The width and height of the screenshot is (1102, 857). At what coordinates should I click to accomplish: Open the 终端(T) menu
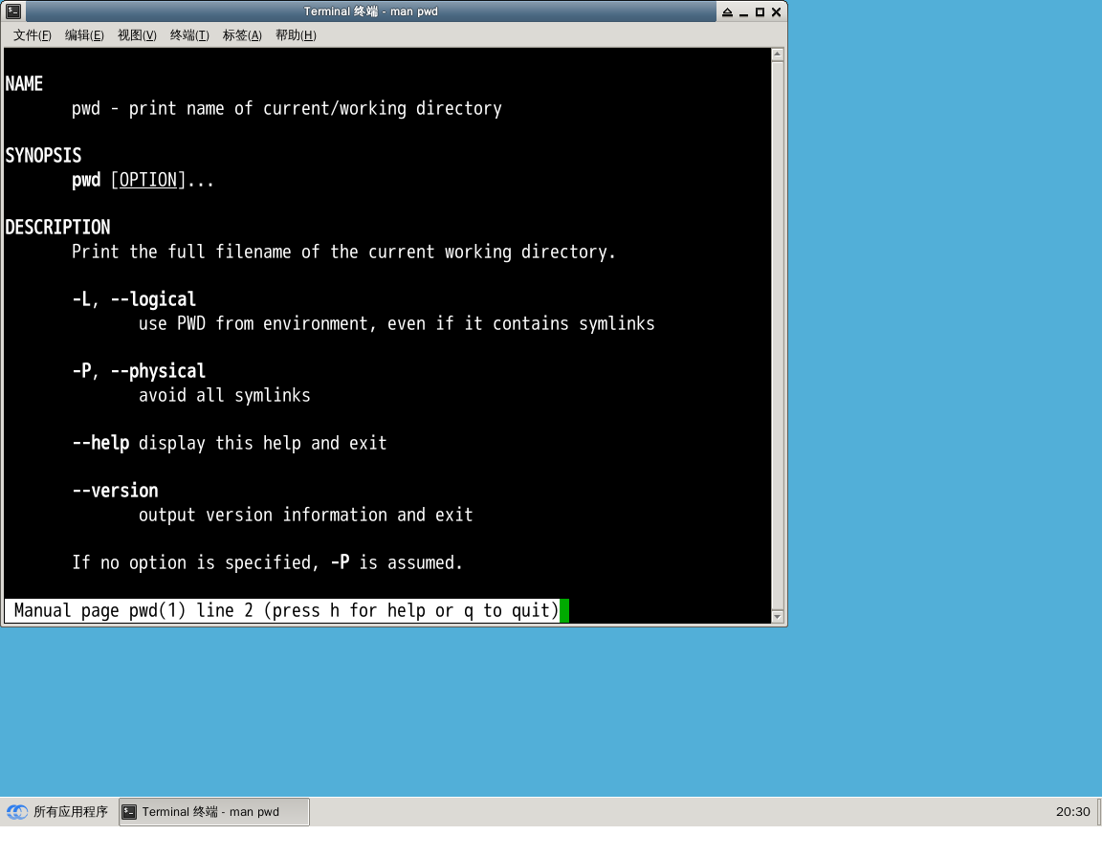point(189,35)
